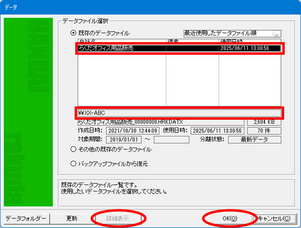Click the 自社名 column header
This screenshot has height=228, width=301.
(x=122, y=42)
